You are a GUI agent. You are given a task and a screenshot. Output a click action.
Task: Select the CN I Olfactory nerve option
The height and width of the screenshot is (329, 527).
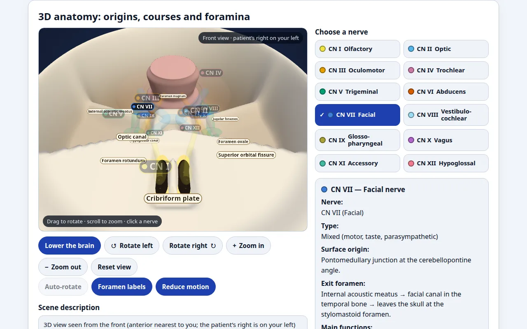pos(357,49)
